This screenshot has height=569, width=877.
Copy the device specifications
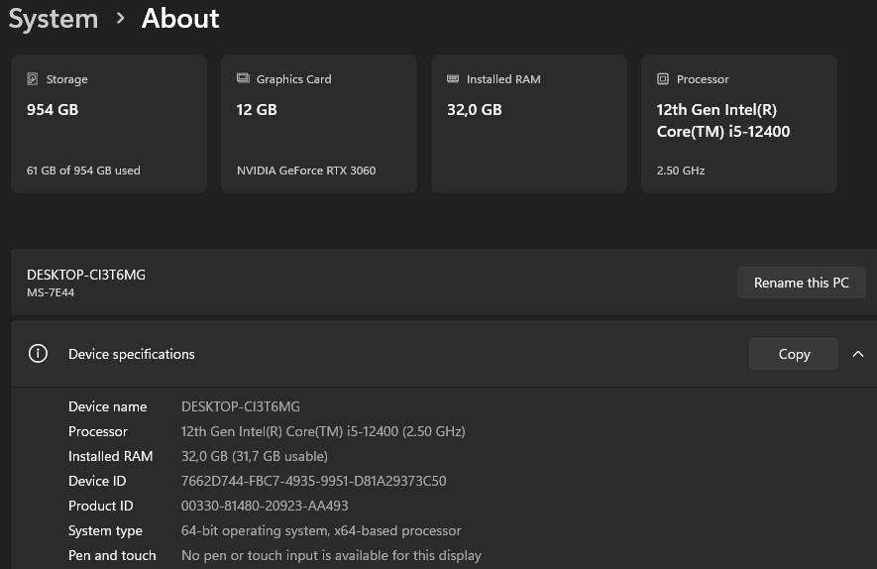(794, 354)
